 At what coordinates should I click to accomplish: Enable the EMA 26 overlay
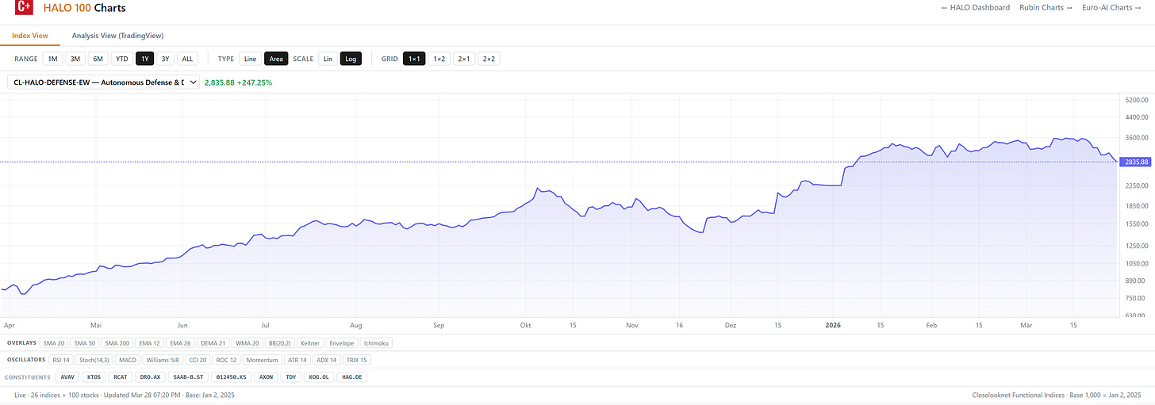coord(180,343)
